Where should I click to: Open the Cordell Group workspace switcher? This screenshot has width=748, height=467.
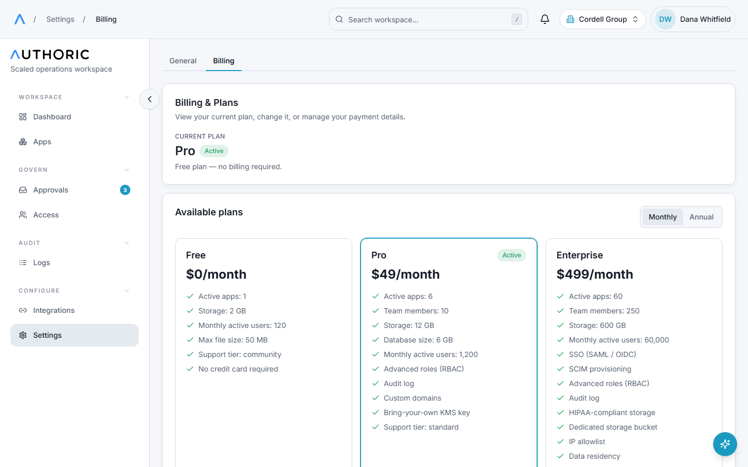pyautogui.click(x=603, y=19)
